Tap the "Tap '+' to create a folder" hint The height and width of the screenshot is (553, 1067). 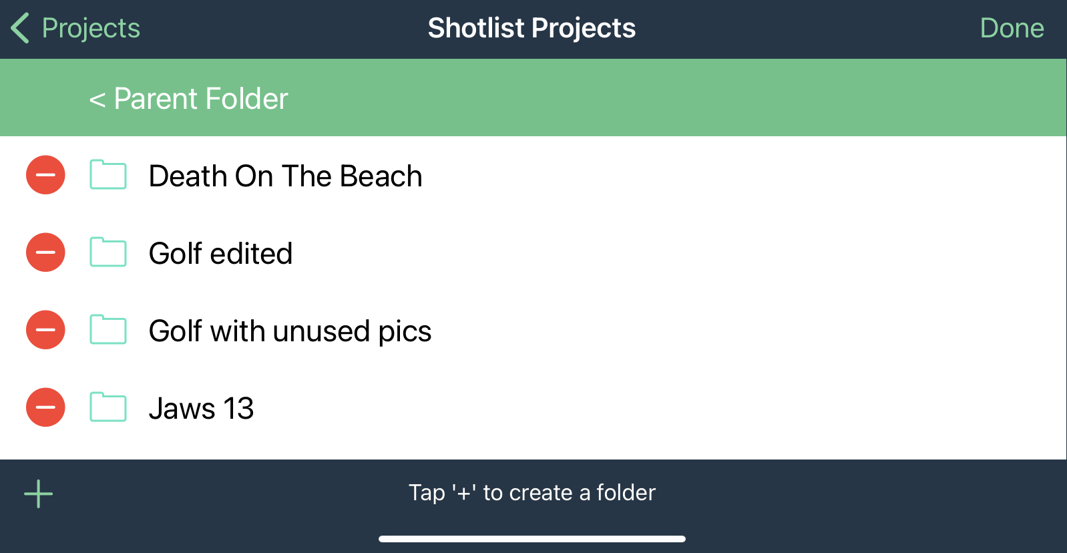[532, 493]
